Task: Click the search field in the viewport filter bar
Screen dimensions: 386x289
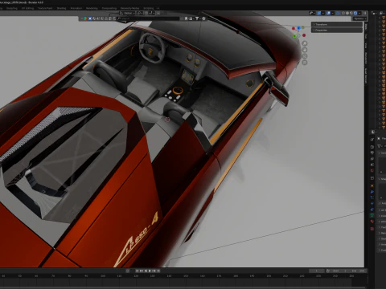Action: [x=148, y=18]
